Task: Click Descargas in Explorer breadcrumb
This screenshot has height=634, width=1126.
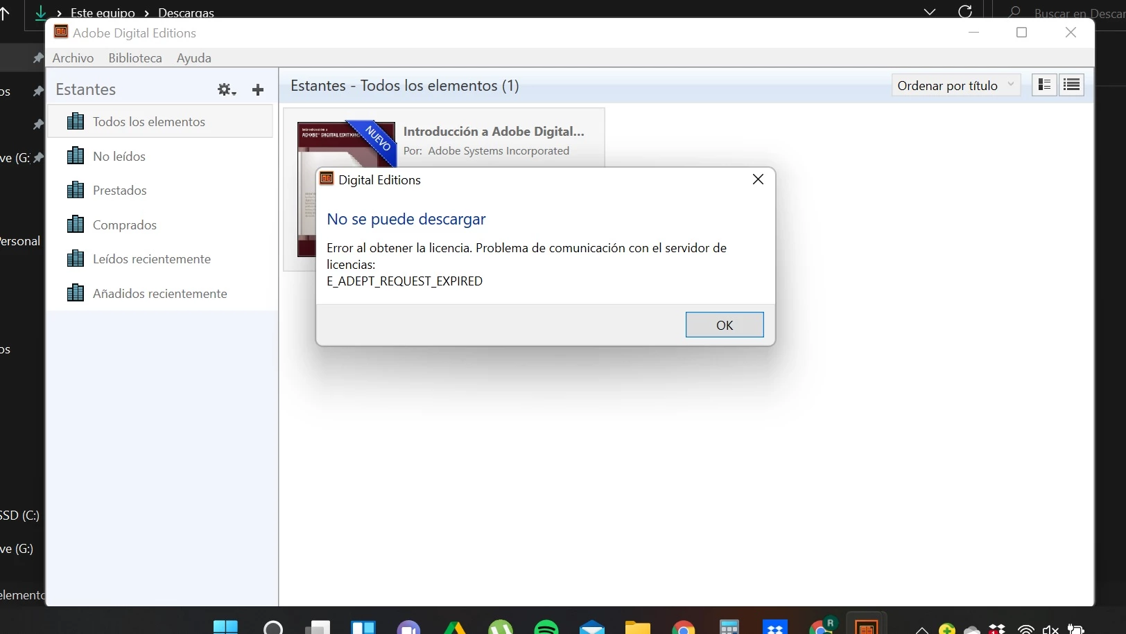Action: click(186, 12)
